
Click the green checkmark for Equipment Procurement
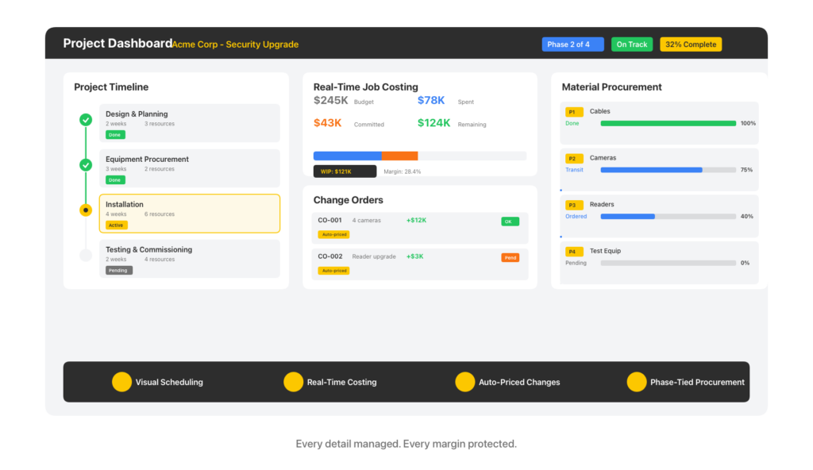click(86, 165)
